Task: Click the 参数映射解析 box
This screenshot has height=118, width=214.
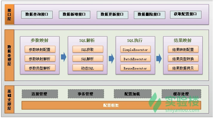Action: coord(40,59)
